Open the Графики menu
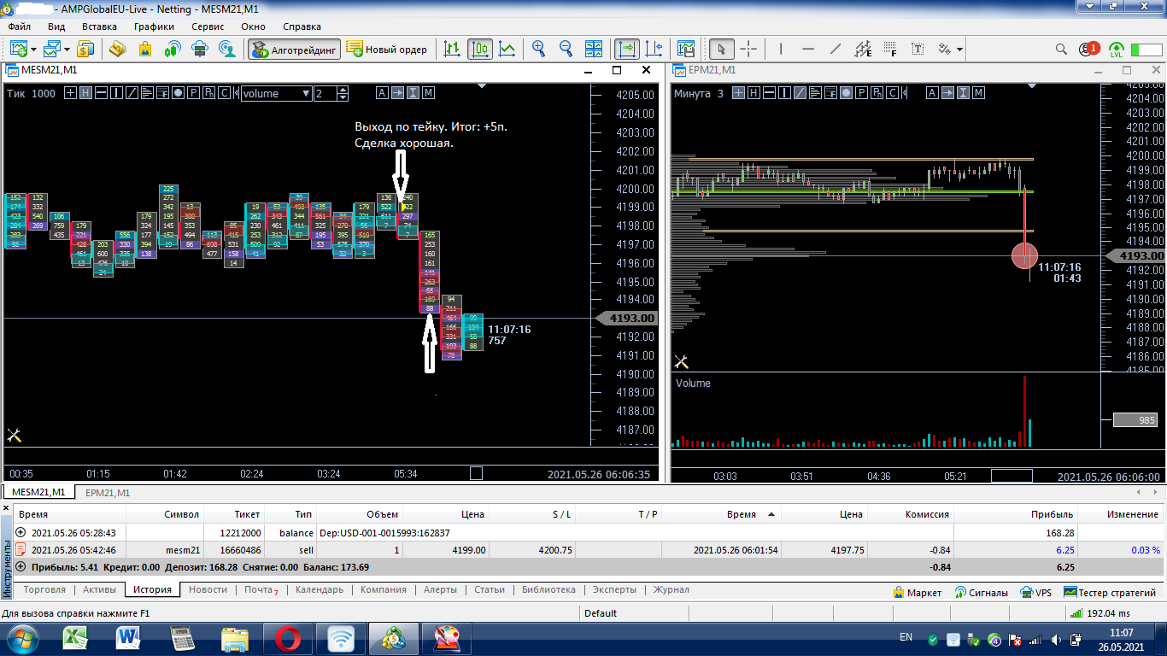Screen dimensions: 1167x656 pos(155,26)
